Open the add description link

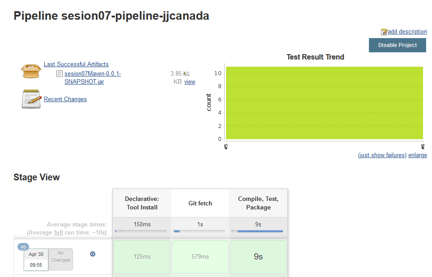pyautogui.click(x=407, y=32)
